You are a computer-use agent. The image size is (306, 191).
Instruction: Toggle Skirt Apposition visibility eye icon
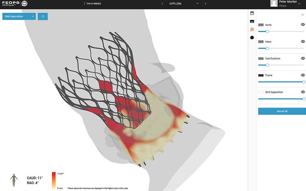pos(303,92)
